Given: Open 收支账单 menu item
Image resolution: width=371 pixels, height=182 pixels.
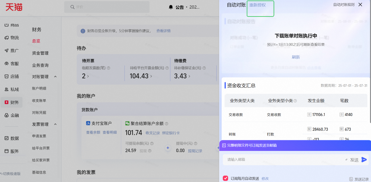Looking at the screenshot, I should point(39,101).
